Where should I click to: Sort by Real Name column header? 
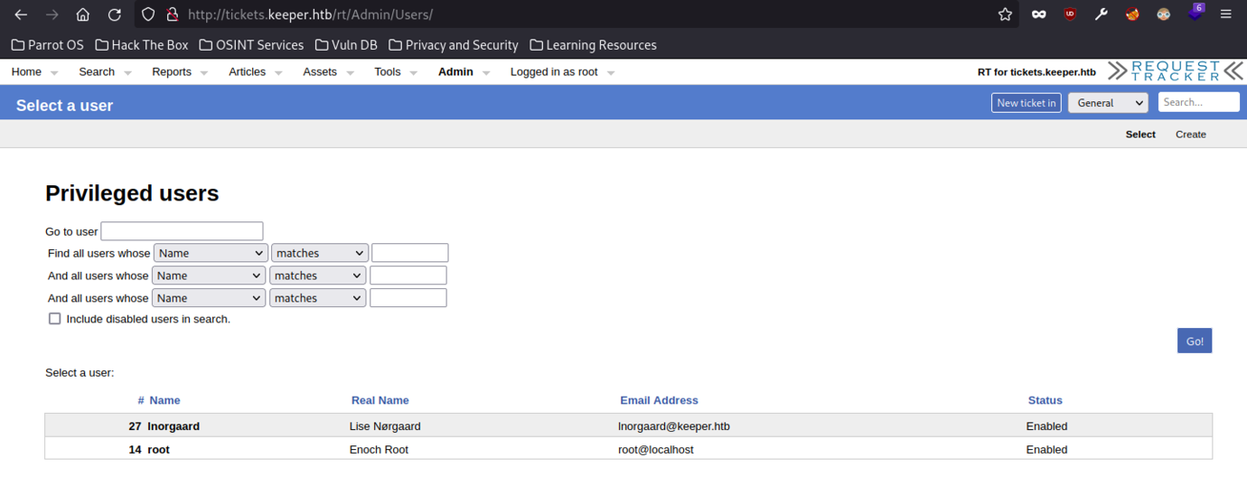click(x=380, y=400)
